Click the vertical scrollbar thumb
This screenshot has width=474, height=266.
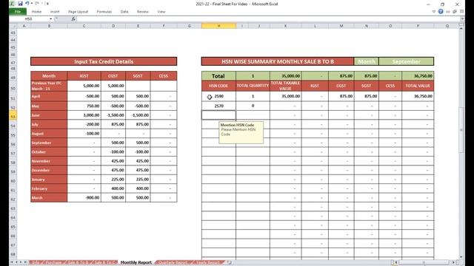[x=461, y=130]
